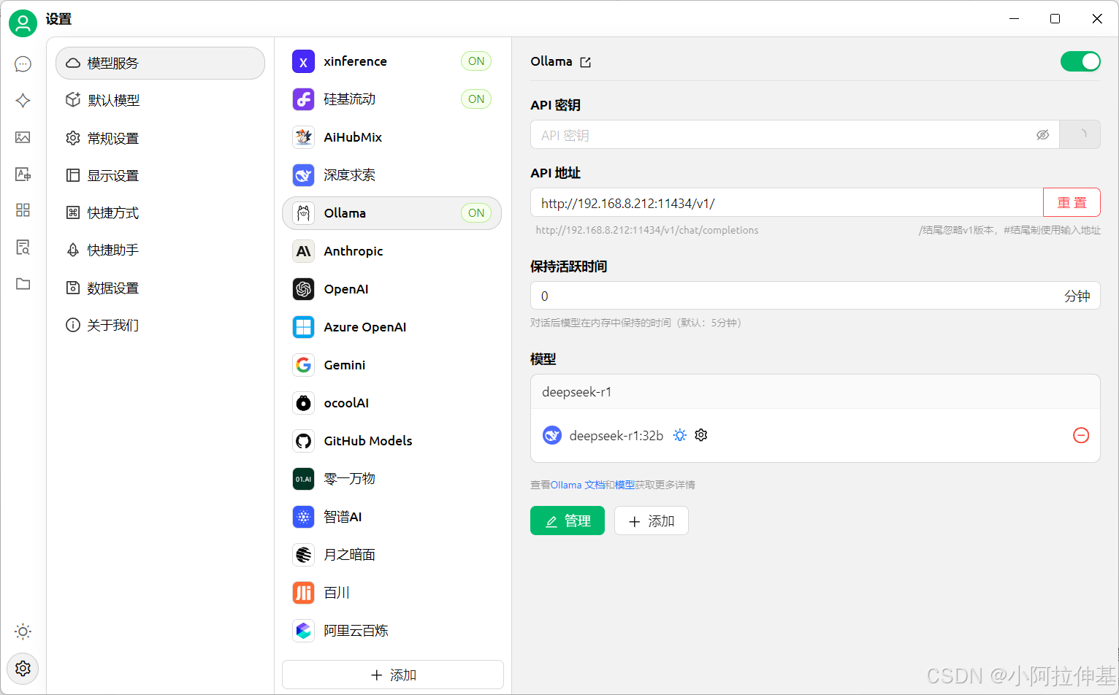Collapse the deepseek-r1 model group
Screen dimensions: 1119x695
[x=815, y=392]
